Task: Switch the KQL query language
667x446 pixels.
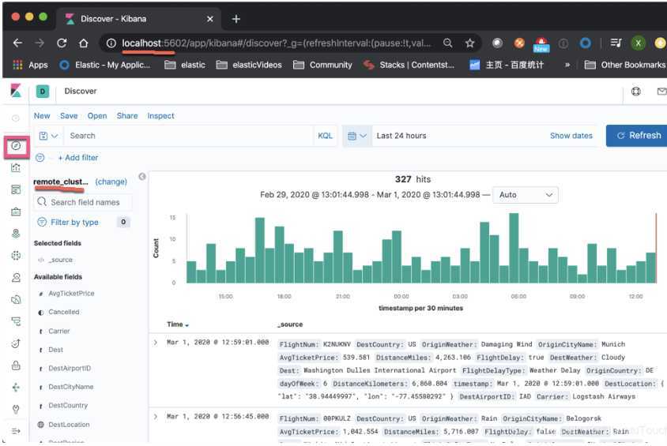Action: click(325, 136)
